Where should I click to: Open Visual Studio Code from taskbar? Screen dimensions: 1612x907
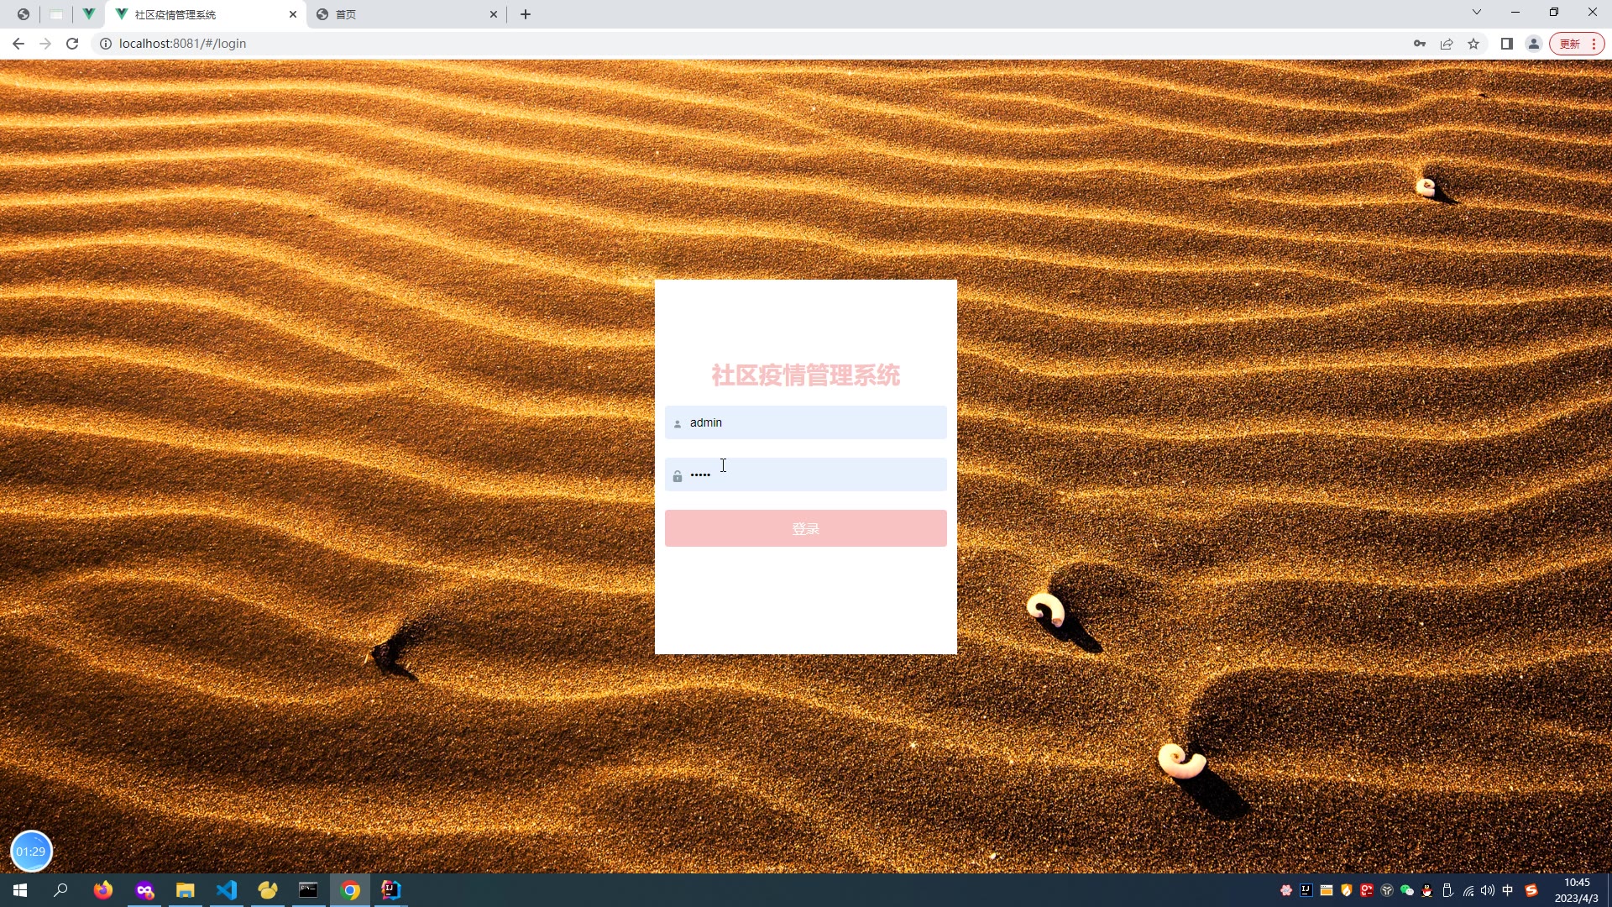[x=227, y=890]
